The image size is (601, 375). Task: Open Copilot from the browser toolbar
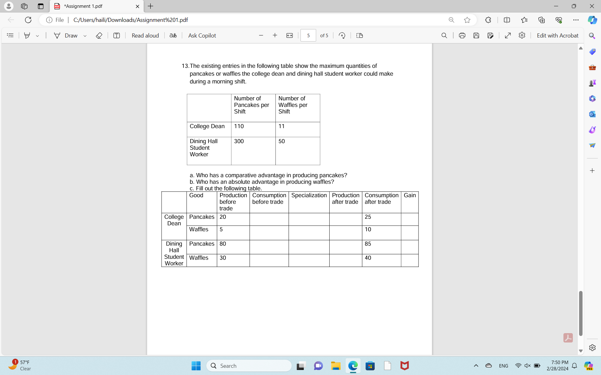pos(592,20)
